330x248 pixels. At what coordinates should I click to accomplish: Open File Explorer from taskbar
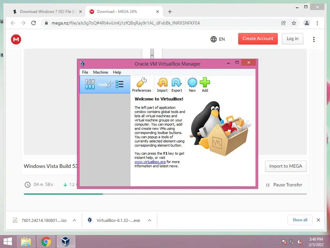point(26,242)
